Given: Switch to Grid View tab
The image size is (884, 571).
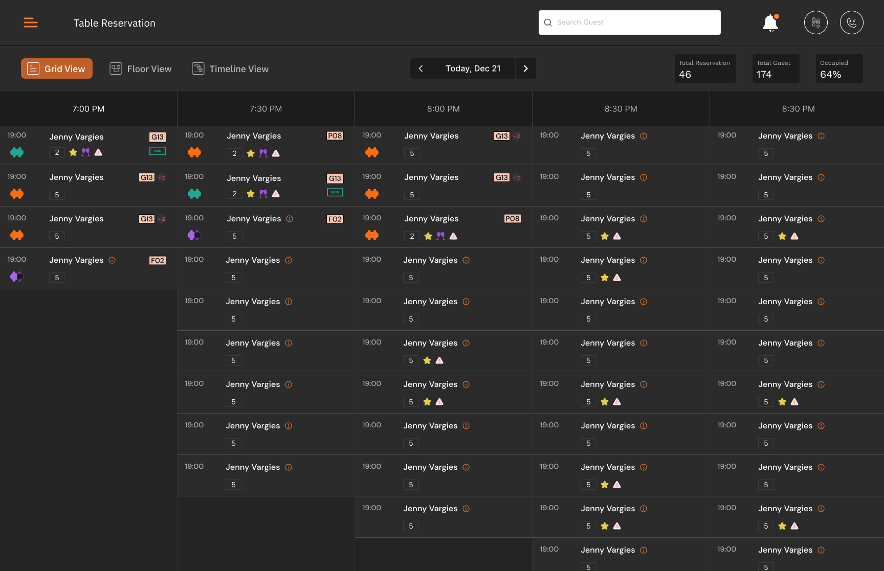Looking at the screenshot, I should [x=57, y=68].
